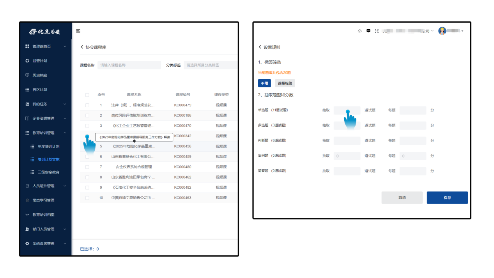
Task: Open 年度培训计划 in the sidebar
Action: coord(48,147)
